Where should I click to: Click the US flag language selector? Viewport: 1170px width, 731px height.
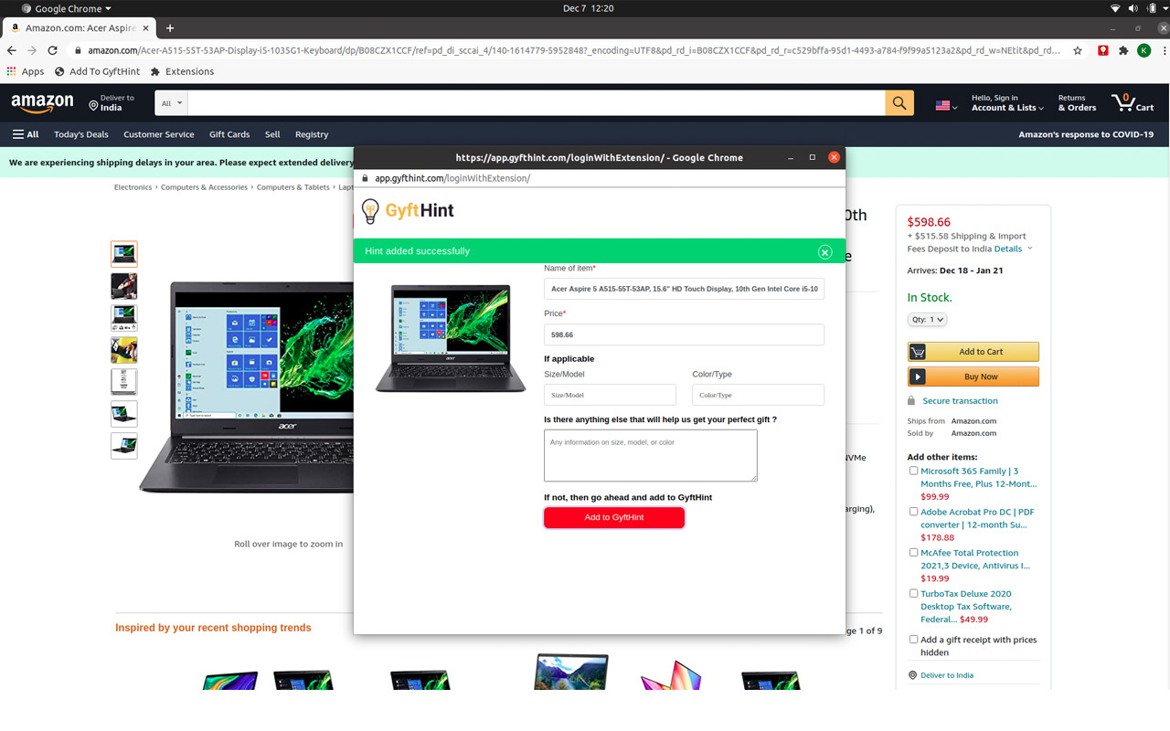[946, 106]
